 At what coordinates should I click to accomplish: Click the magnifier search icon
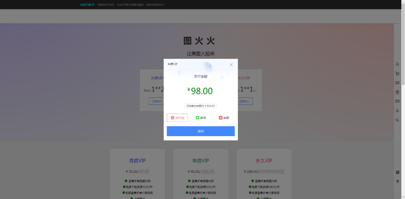[397, 120]
